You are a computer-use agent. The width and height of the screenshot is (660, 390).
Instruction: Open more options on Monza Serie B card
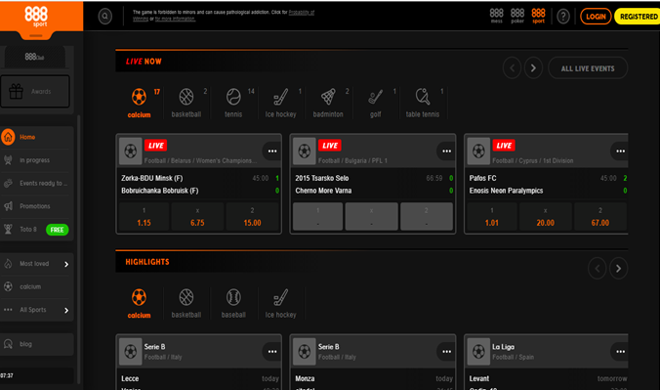[446, 352]
